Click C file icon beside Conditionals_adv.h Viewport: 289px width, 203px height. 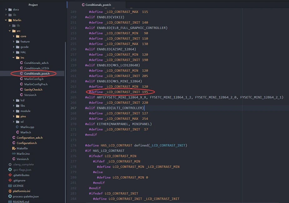point(21,63)
